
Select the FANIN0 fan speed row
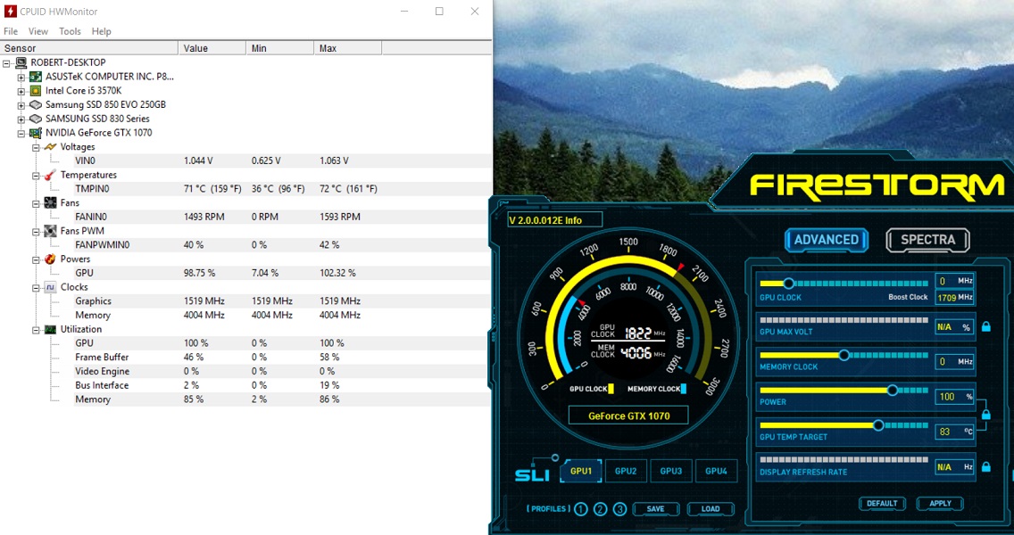(x=245, y=217)
